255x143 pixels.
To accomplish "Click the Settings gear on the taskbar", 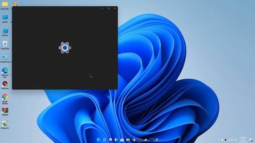I will click(157, 139).
